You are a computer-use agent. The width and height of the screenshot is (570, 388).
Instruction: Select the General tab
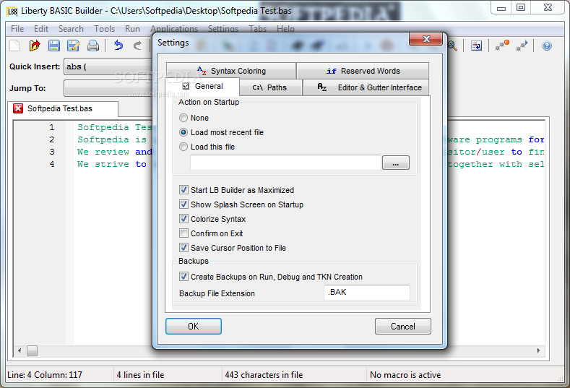coord(202,87)
